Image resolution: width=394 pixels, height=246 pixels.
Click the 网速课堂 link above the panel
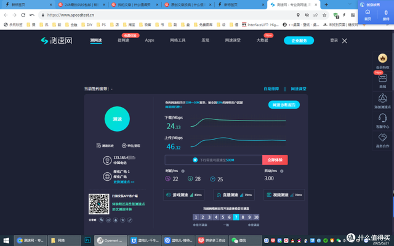[299, 89]
